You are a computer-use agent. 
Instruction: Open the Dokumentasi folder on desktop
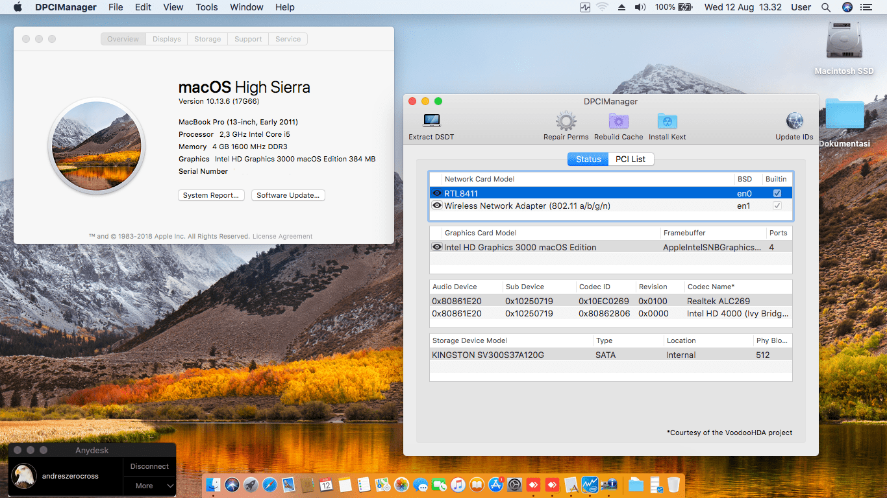[844, 115]
